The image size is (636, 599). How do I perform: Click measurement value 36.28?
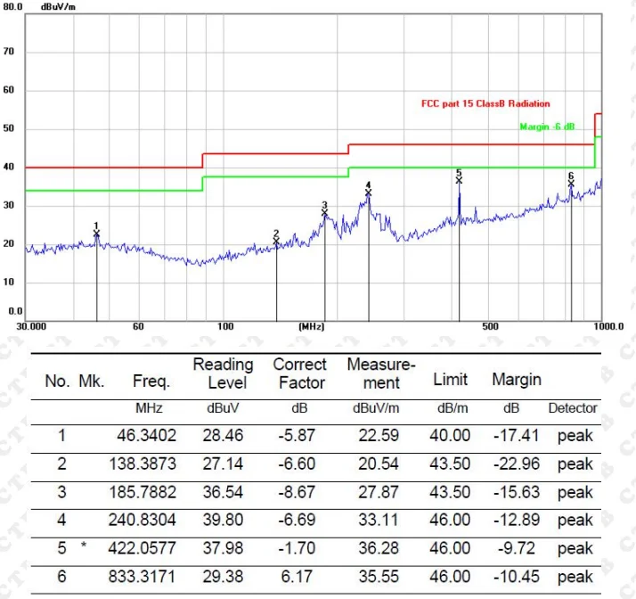coord(379,548)
